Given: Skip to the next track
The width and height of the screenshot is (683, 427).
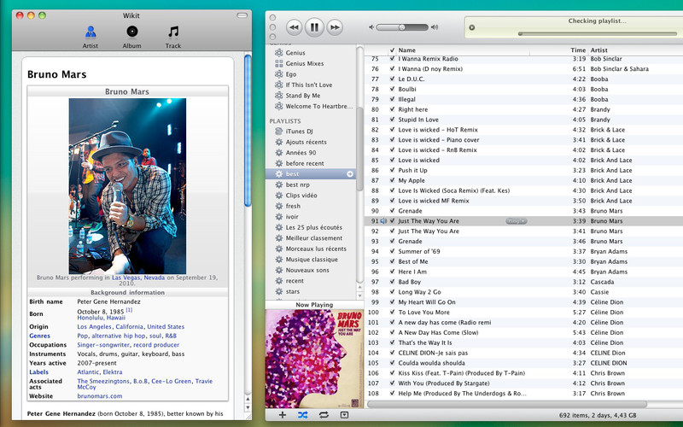Looking at the screenshot, I should [x=335, y=27].
